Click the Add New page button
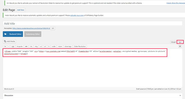Viewport: 185px width, 99px height. click(x=21, y=10)
